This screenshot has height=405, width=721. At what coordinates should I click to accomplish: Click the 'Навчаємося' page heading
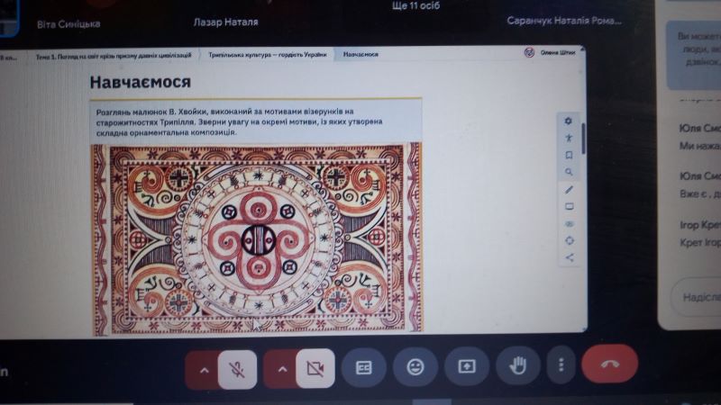(x=141, y=82)
